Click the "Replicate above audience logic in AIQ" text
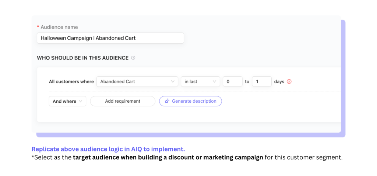Image resolution: width=377 pixels, height=176 pixels. coord(87,149)
